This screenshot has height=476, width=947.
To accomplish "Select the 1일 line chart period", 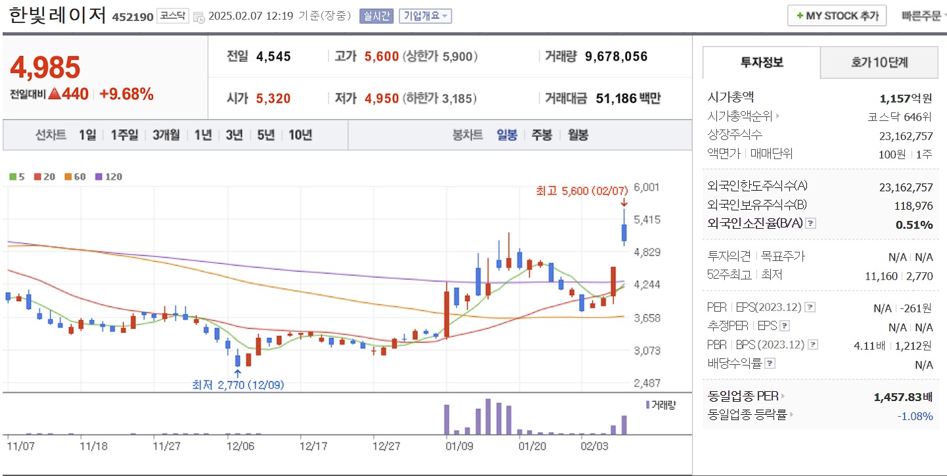I will click(87, 135).
